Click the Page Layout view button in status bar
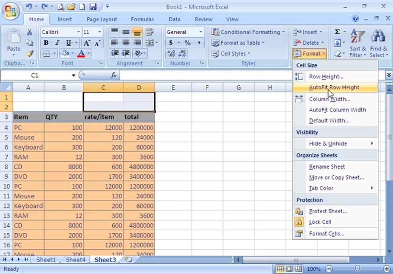This screenshot has height=274, width=393. tap(289, 269)
